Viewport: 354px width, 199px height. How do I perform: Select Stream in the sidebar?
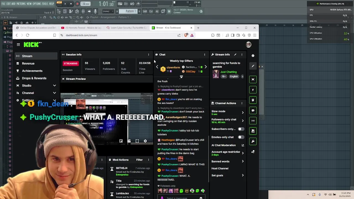click(36, 56)
